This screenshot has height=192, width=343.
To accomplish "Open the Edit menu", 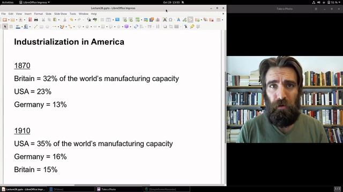I will tap(11, 14).
